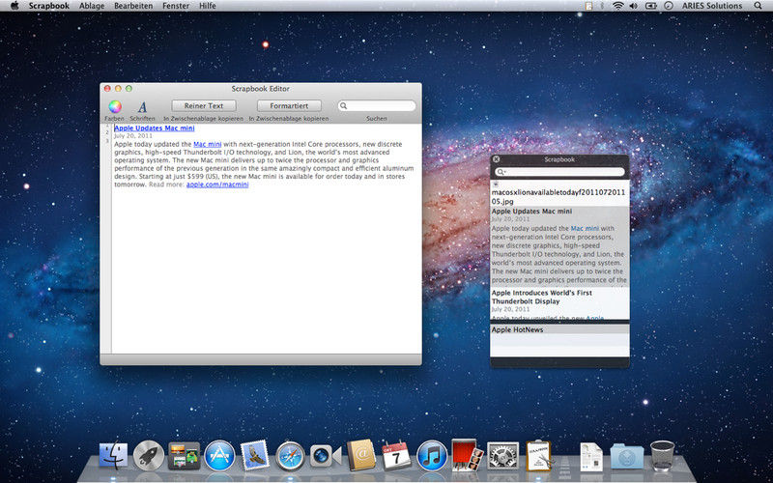Copy formatted text with Formartiert button

(x=289, y=106)
